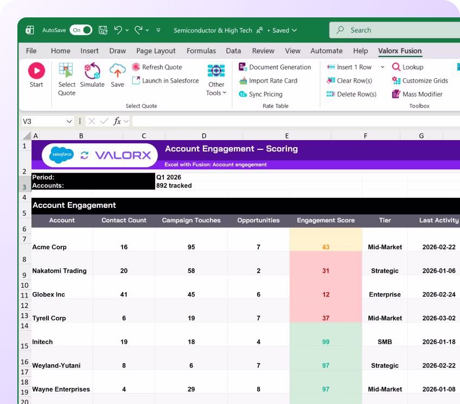
Task: Click the three-dot formula bar options handle
Action: point(80,121)
